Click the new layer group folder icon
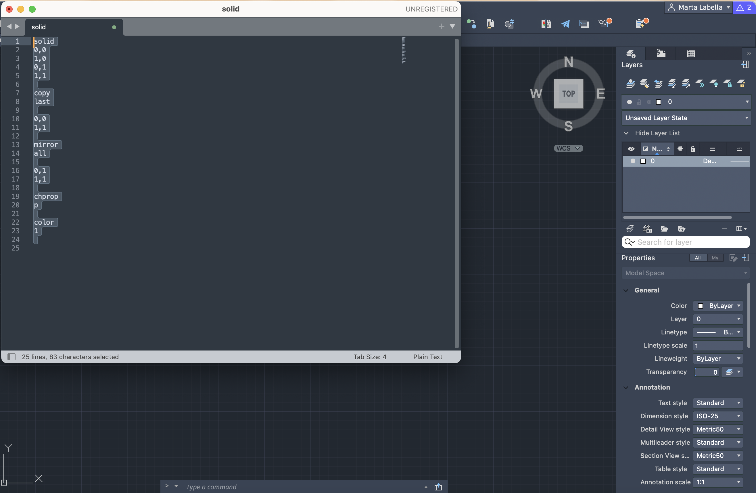Screen dimensions: 756x493 click(x=664, y=229)
